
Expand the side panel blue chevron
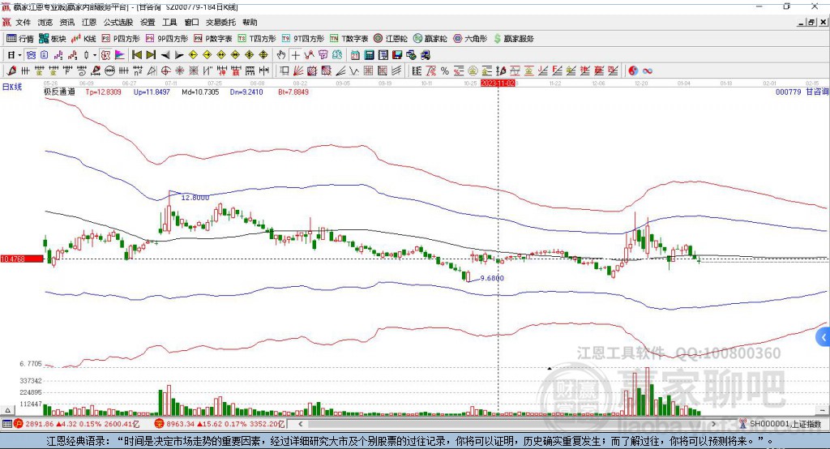click(x=824, y=337)
